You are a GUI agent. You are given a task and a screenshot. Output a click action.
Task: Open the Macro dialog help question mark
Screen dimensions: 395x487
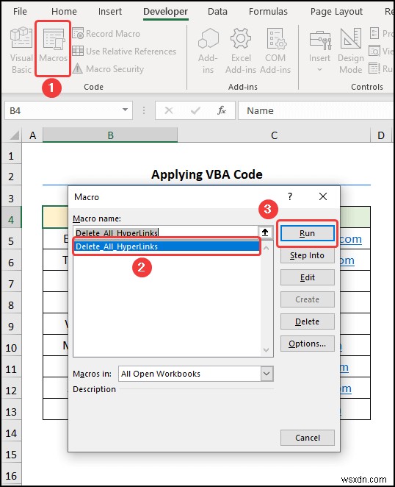coord(289,196)
